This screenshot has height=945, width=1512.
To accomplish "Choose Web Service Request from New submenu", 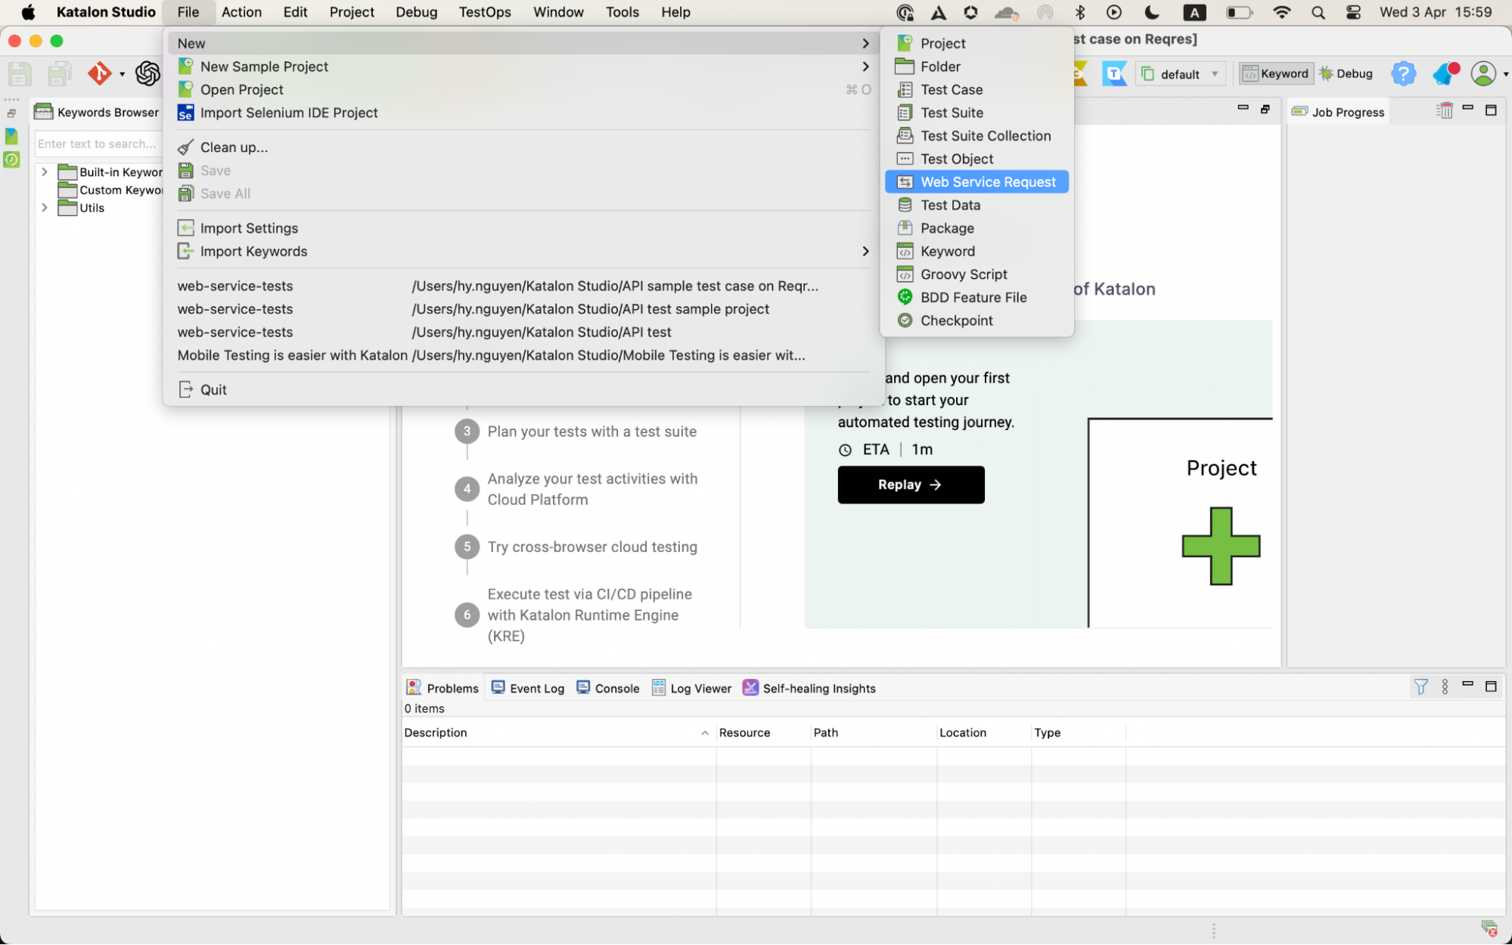I will (976, 181).
